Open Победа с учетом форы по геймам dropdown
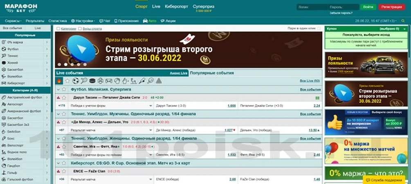This screenshot has height=184, width=411. pyautogui.click(x=111, y=155)
